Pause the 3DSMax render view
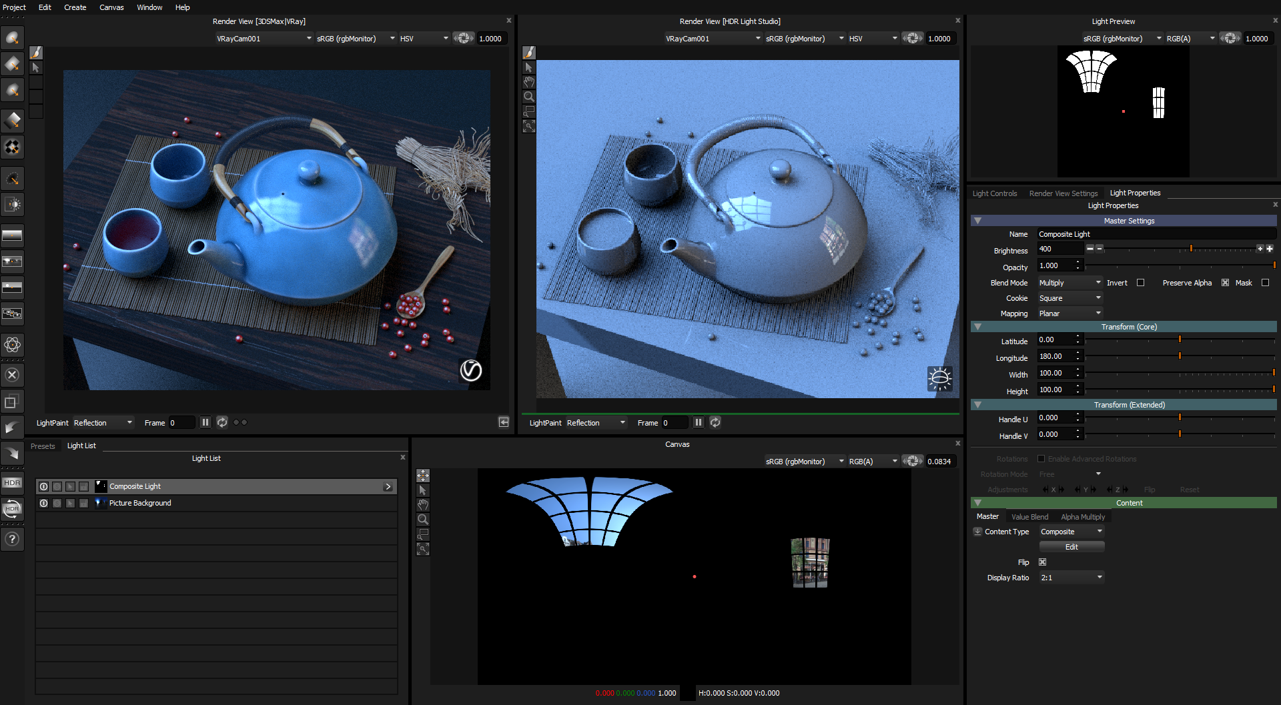The height and width of the screenshot is (705, 1281). pos(205,422)
